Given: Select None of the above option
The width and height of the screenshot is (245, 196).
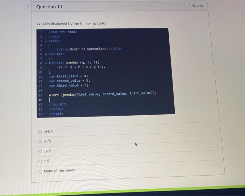Looking at the screenshot, I should (x=40, y=171).
